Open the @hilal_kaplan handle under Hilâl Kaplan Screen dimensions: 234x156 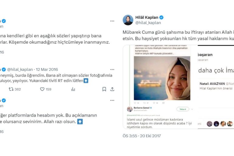coord(148,23)
